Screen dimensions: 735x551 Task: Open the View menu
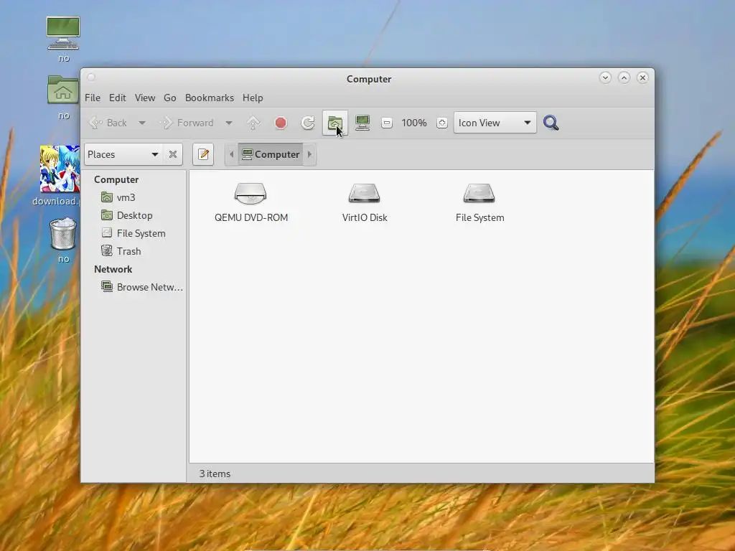click(x=145, y=98)
